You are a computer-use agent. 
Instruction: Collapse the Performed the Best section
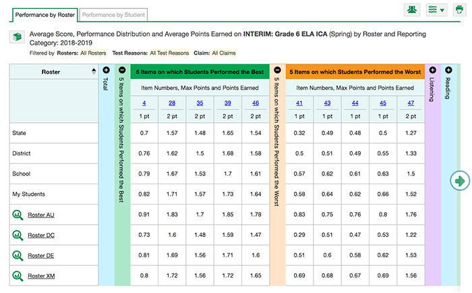coord(122,70)
